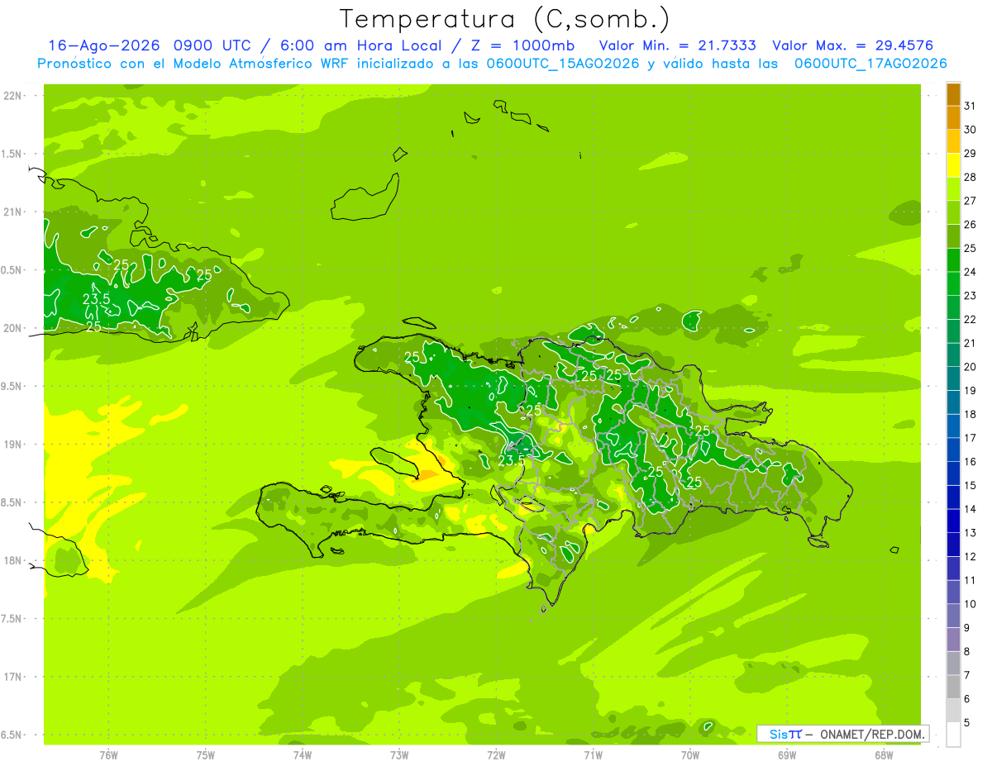The height and width of the screenshot is (766, 992).
Task: Click the '71W' longitude axis label
Action: click(x=593, y=754)
